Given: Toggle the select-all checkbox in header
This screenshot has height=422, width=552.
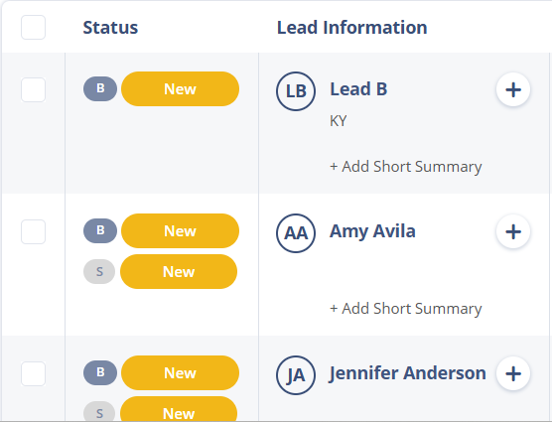Looking at the screenshot, I should click(33, 28).
